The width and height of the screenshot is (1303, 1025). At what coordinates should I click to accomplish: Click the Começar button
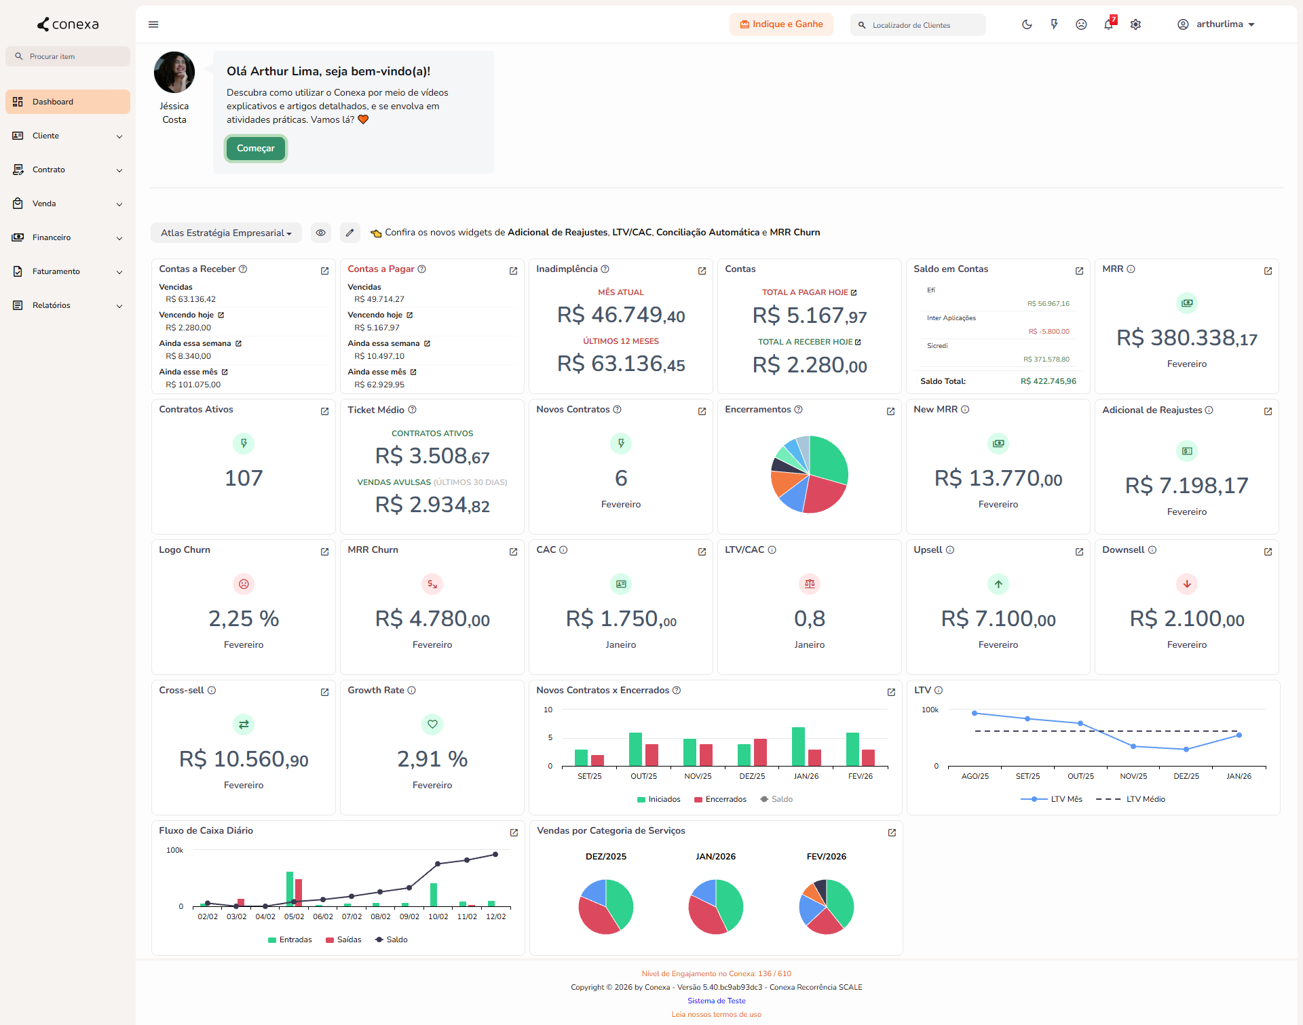coord(255,149)
